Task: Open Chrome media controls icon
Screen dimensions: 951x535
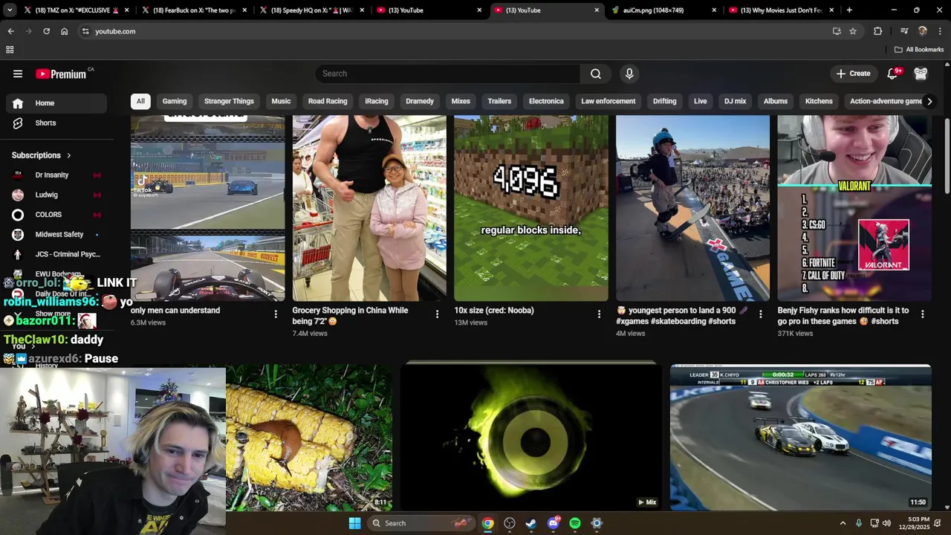Action: point(904,31)
